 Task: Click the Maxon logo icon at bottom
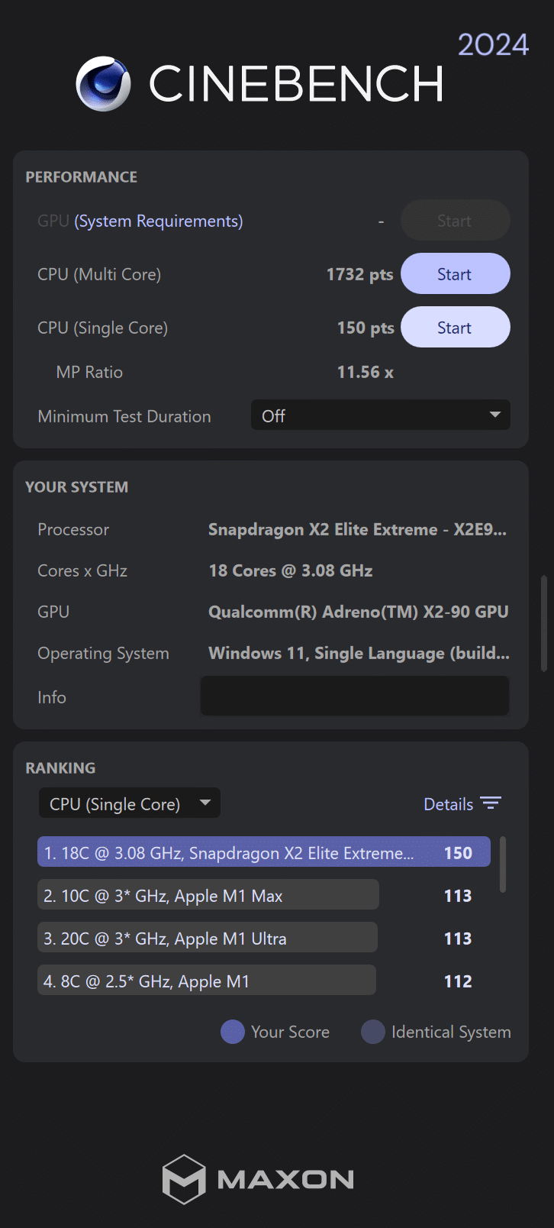[x=184, y=1179]
